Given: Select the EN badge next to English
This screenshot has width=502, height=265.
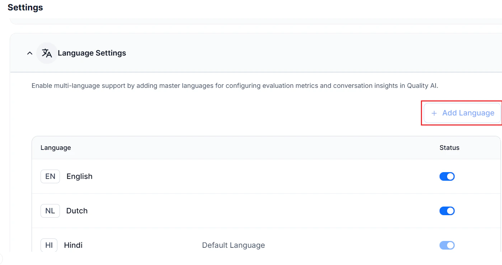Looking at the screenshot, I should click(x=50, y=176).
